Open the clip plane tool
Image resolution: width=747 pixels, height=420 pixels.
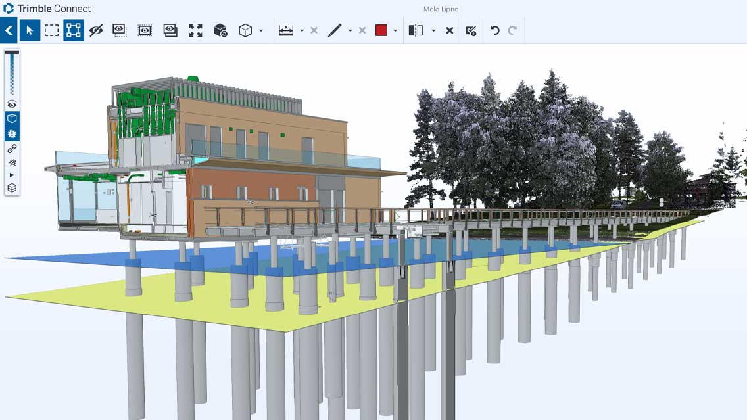415,30
